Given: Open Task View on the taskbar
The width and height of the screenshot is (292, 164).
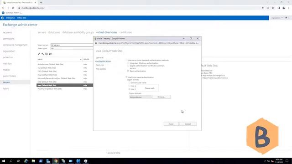Looking at the screenshot, I should [18, 161].
